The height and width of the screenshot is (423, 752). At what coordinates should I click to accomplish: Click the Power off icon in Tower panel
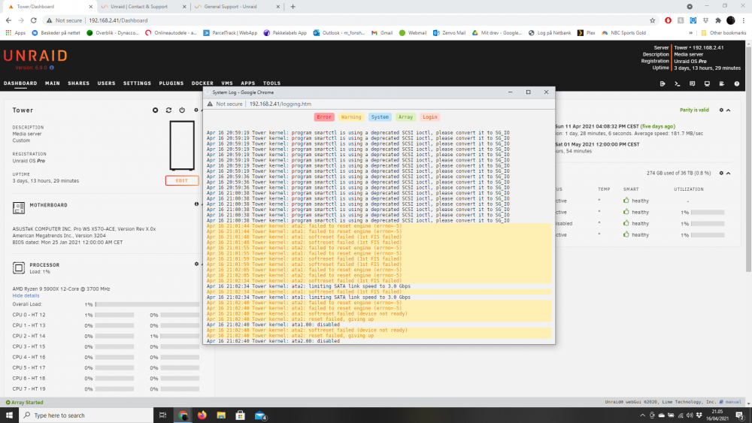point(182,110)
